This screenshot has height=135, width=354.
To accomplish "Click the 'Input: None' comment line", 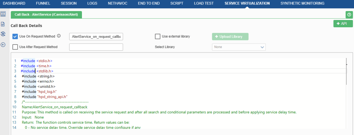I will (x=33, y=117).
